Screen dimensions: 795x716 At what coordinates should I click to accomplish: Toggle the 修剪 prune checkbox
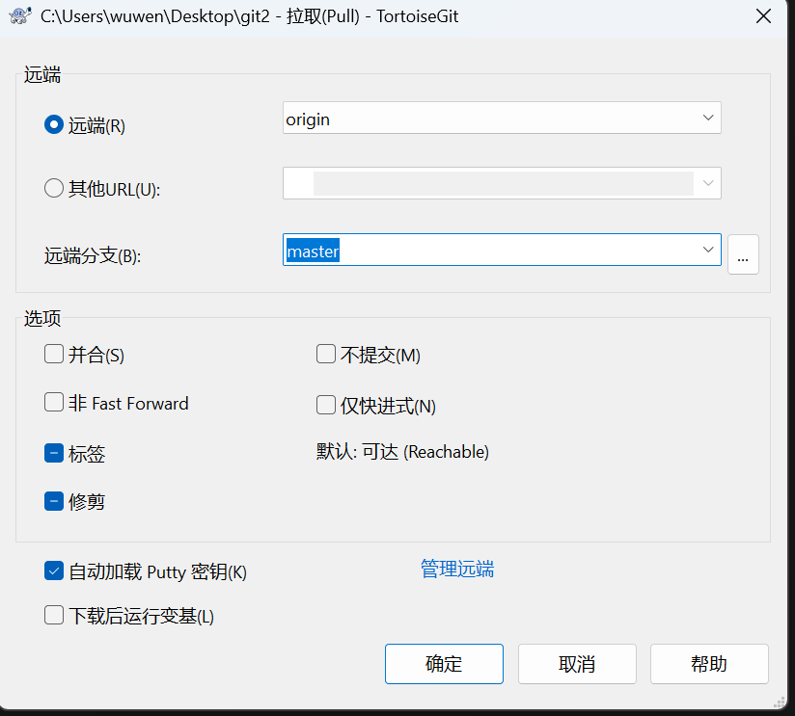[x=53, y=500]
